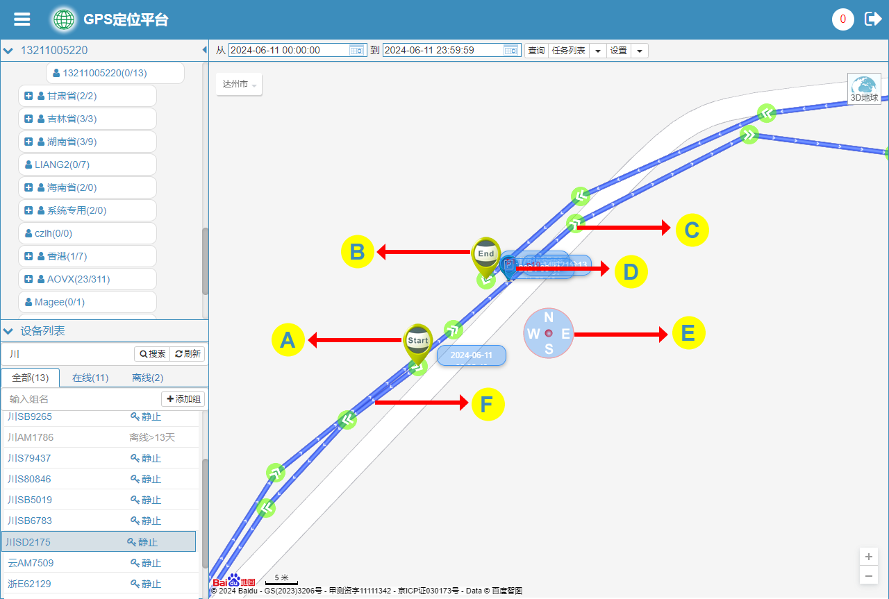Collapse the 设备列表 panel
The height and width of the screenshot is (599, 889).
point(8,331)
